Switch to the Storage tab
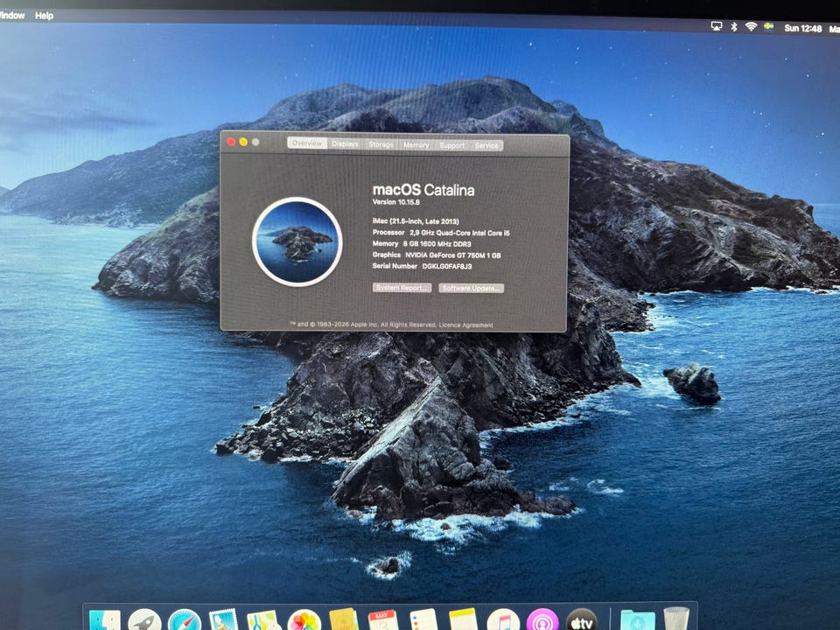The width and height of the screenshot is (840, 630). click(x=381, y=144)
